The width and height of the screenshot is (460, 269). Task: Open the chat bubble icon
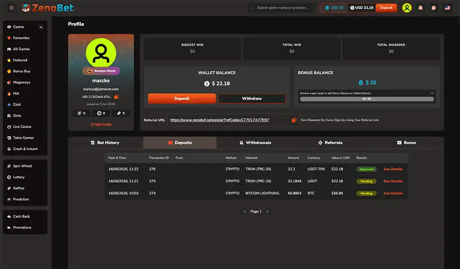pyautogui.click(x=434, y=8)
